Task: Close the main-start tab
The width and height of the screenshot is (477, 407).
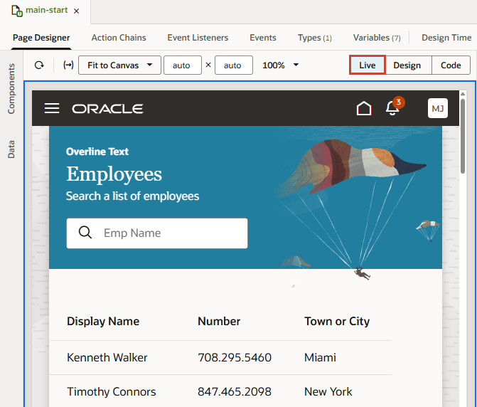Action: [77, 11]
